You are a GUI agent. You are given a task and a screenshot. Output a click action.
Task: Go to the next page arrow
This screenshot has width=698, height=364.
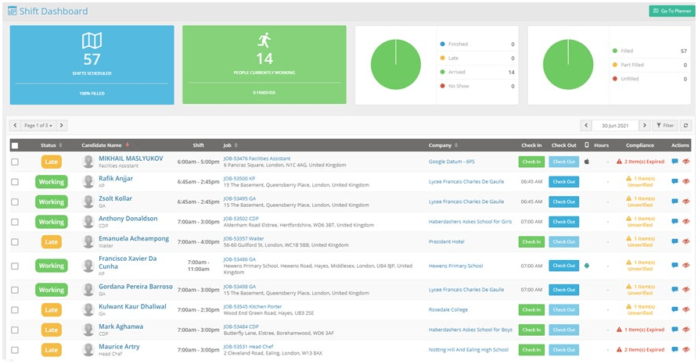[62, 125]
